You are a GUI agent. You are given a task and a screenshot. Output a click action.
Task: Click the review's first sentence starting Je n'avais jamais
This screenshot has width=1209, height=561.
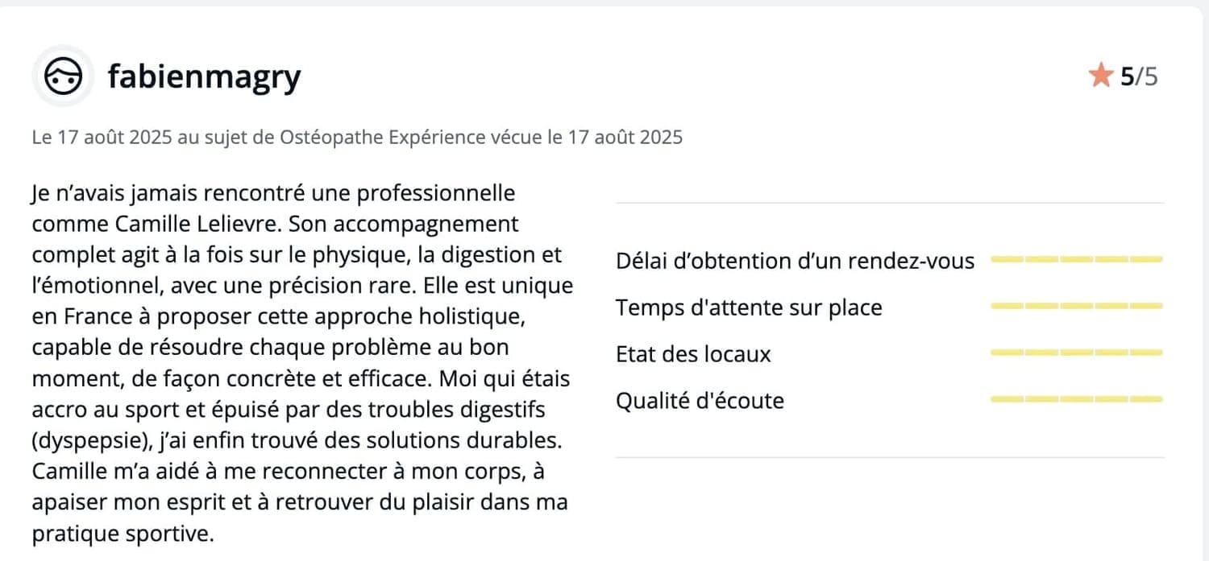[x=274, y=208]
